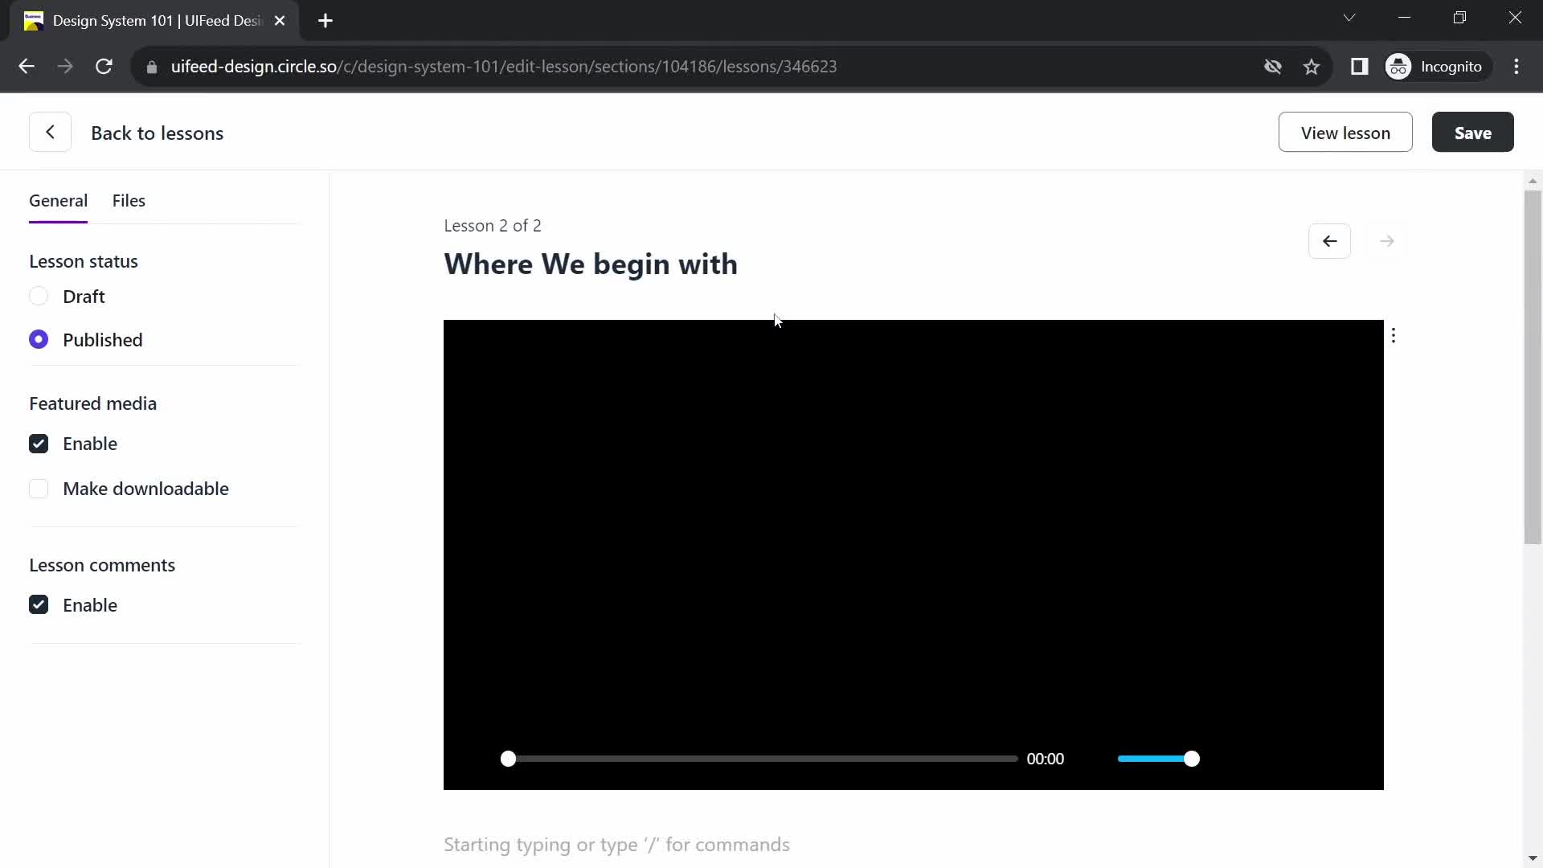Viewport: 1543px width, 868px height.
Task: Select the Published radio button
Action: pyautogui.click(x=39, y=339)
